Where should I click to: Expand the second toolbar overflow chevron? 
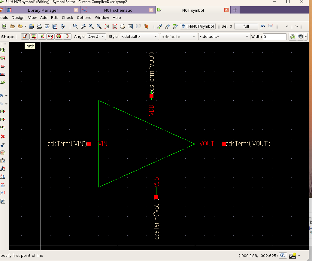(296, 26)
